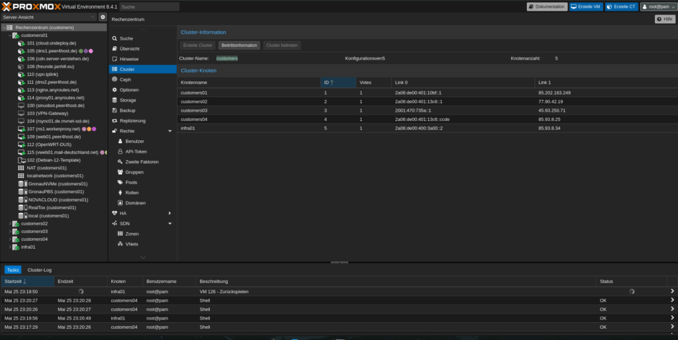The width and height of the screenshot is (678, 340).
Task: Expand the customers02 node
Action: (x=9, y=224)
